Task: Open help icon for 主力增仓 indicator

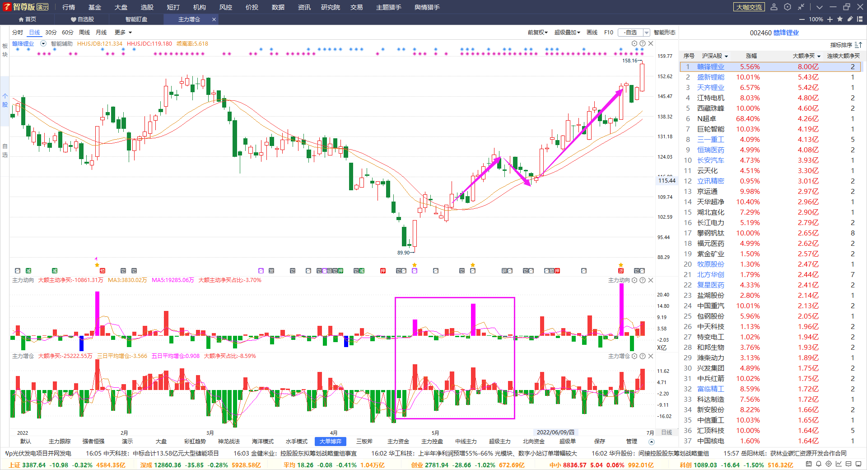Action: 643,356
